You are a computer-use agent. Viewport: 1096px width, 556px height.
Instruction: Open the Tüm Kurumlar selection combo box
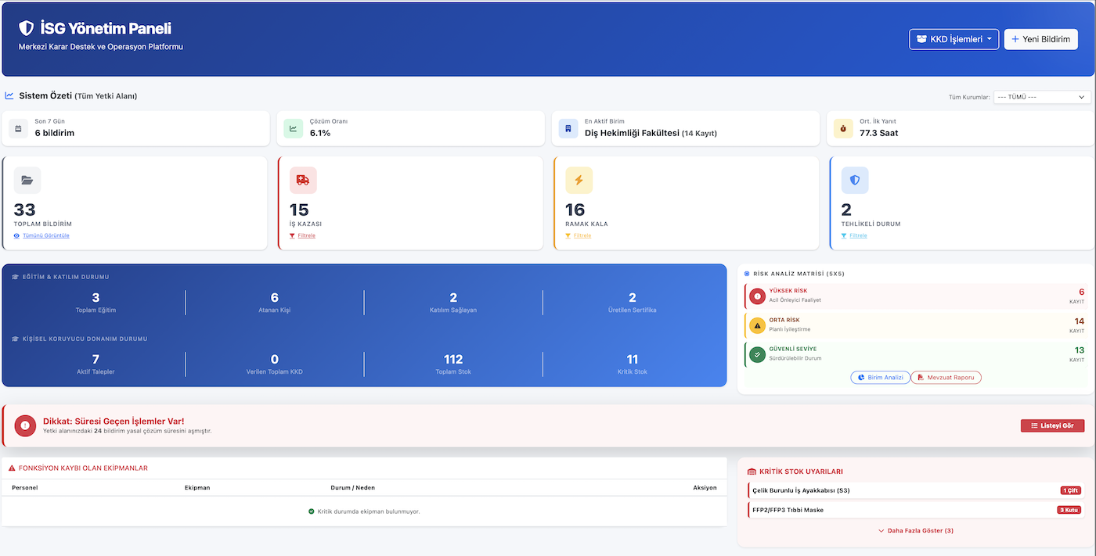point(1041,97)
